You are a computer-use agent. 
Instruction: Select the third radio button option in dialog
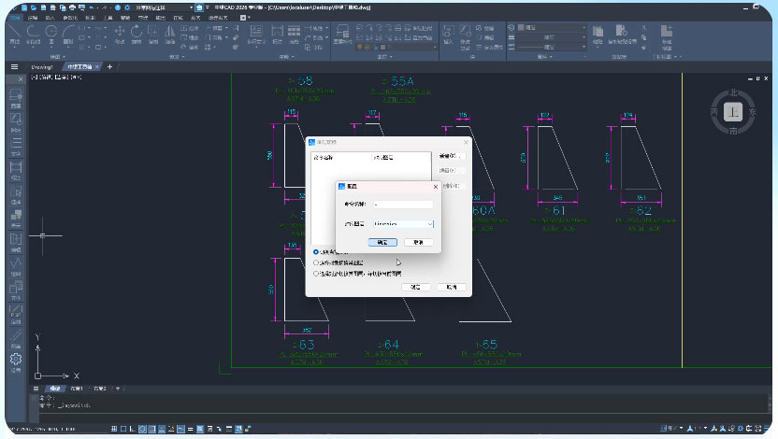pos(316,275)
